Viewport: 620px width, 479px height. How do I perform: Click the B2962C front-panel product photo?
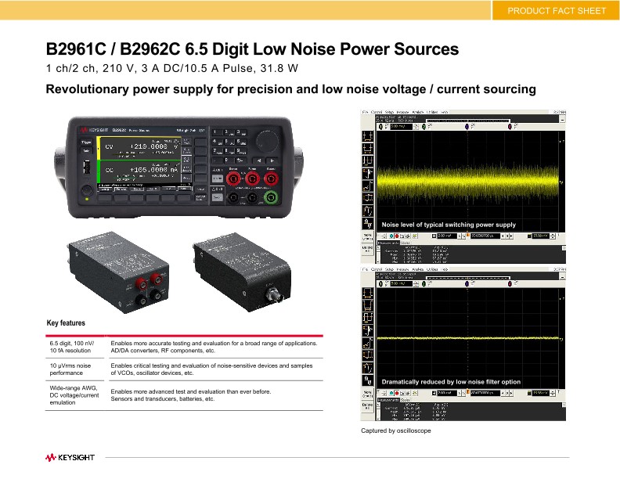178,167
